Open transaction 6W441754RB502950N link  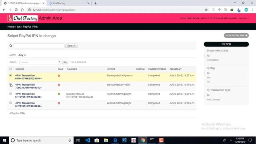click(28, 77)
